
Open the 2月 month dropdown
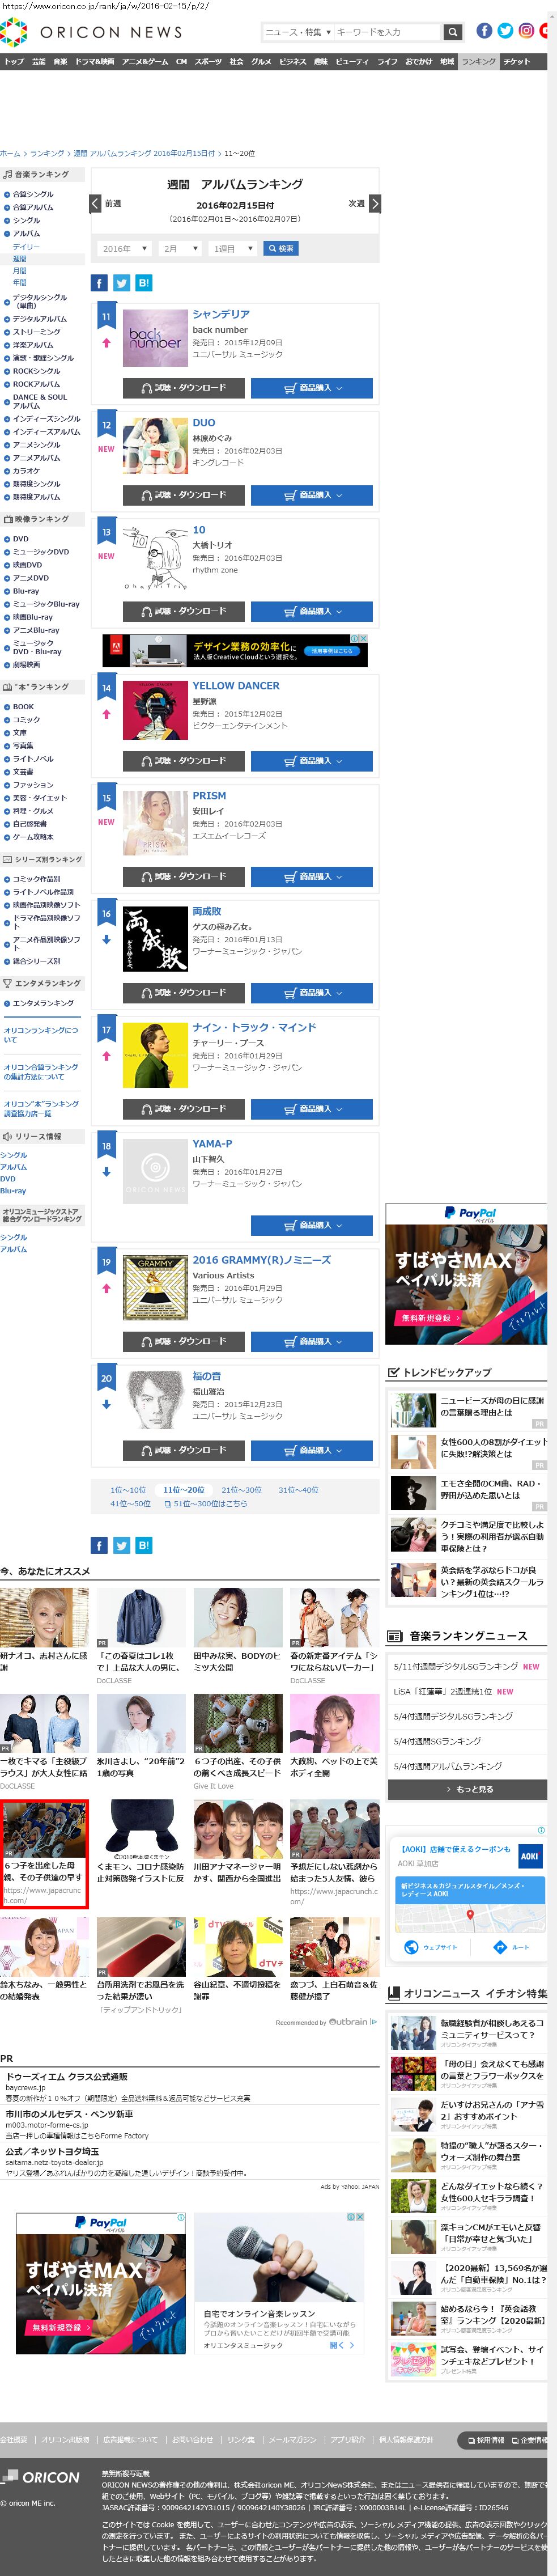tap(179, 249)
